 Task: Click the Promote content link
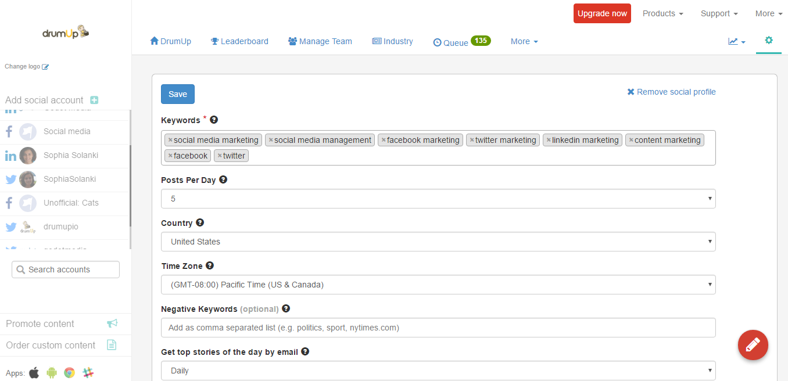pos(40,324)
